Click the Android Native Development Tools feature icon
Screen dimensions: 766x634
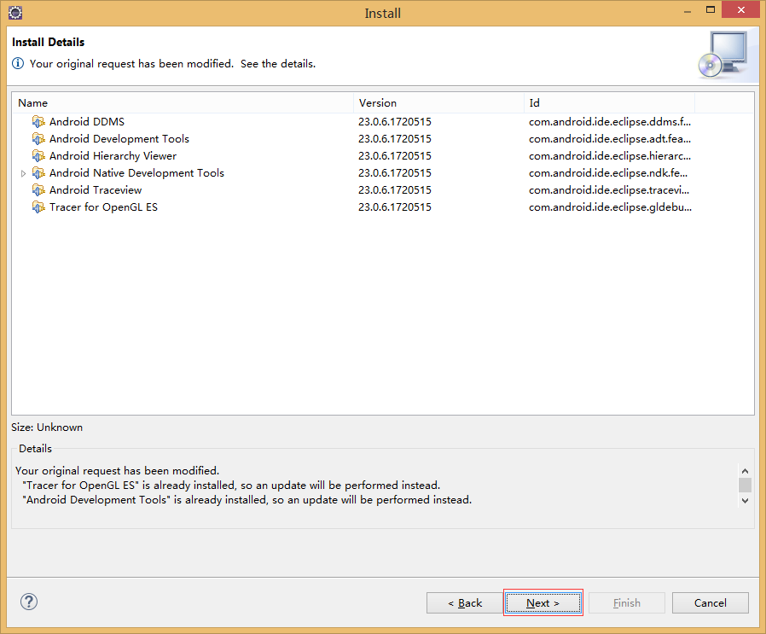[x=38, y=172]
